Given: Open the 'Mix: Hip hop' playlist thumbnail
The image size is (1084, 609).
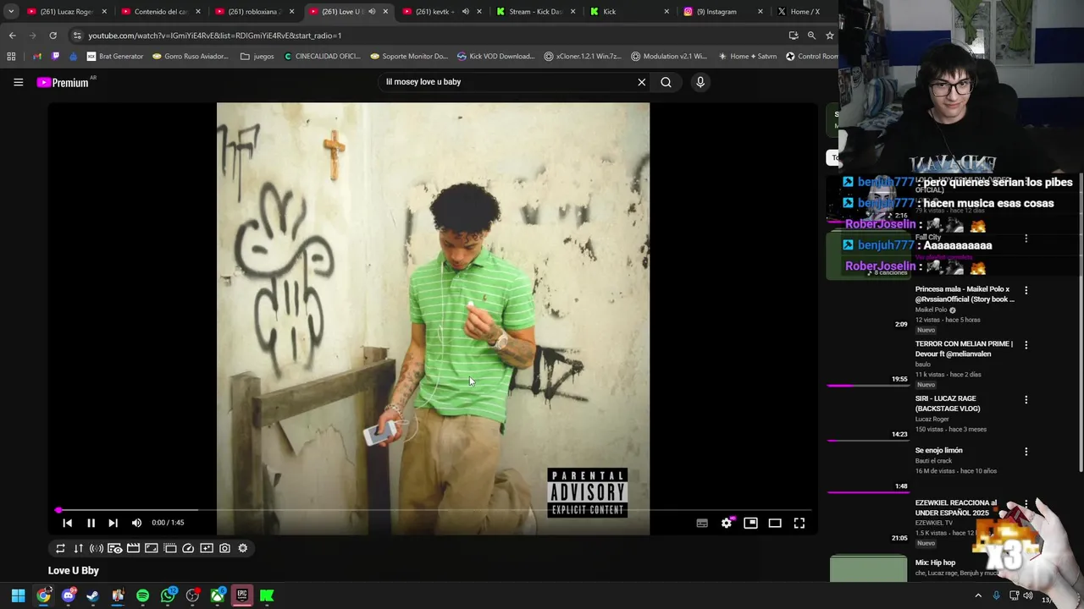Looking at the screenshot, I should coord(868,569).
